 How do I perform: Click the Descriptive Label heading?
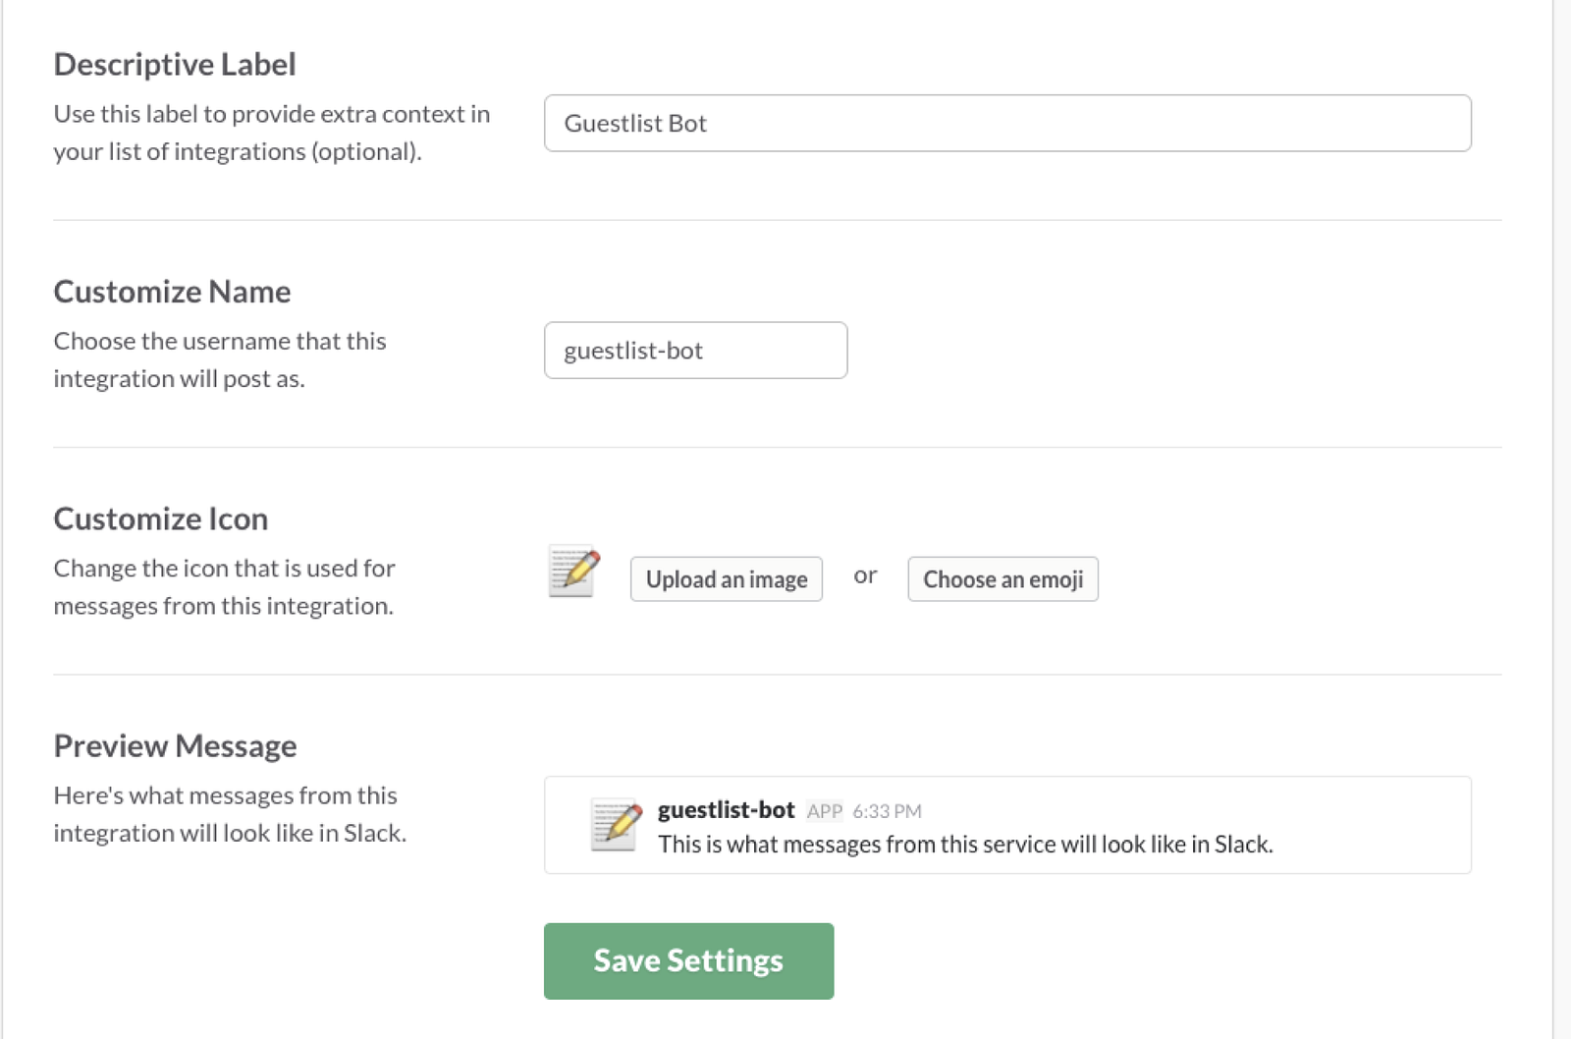175,65
